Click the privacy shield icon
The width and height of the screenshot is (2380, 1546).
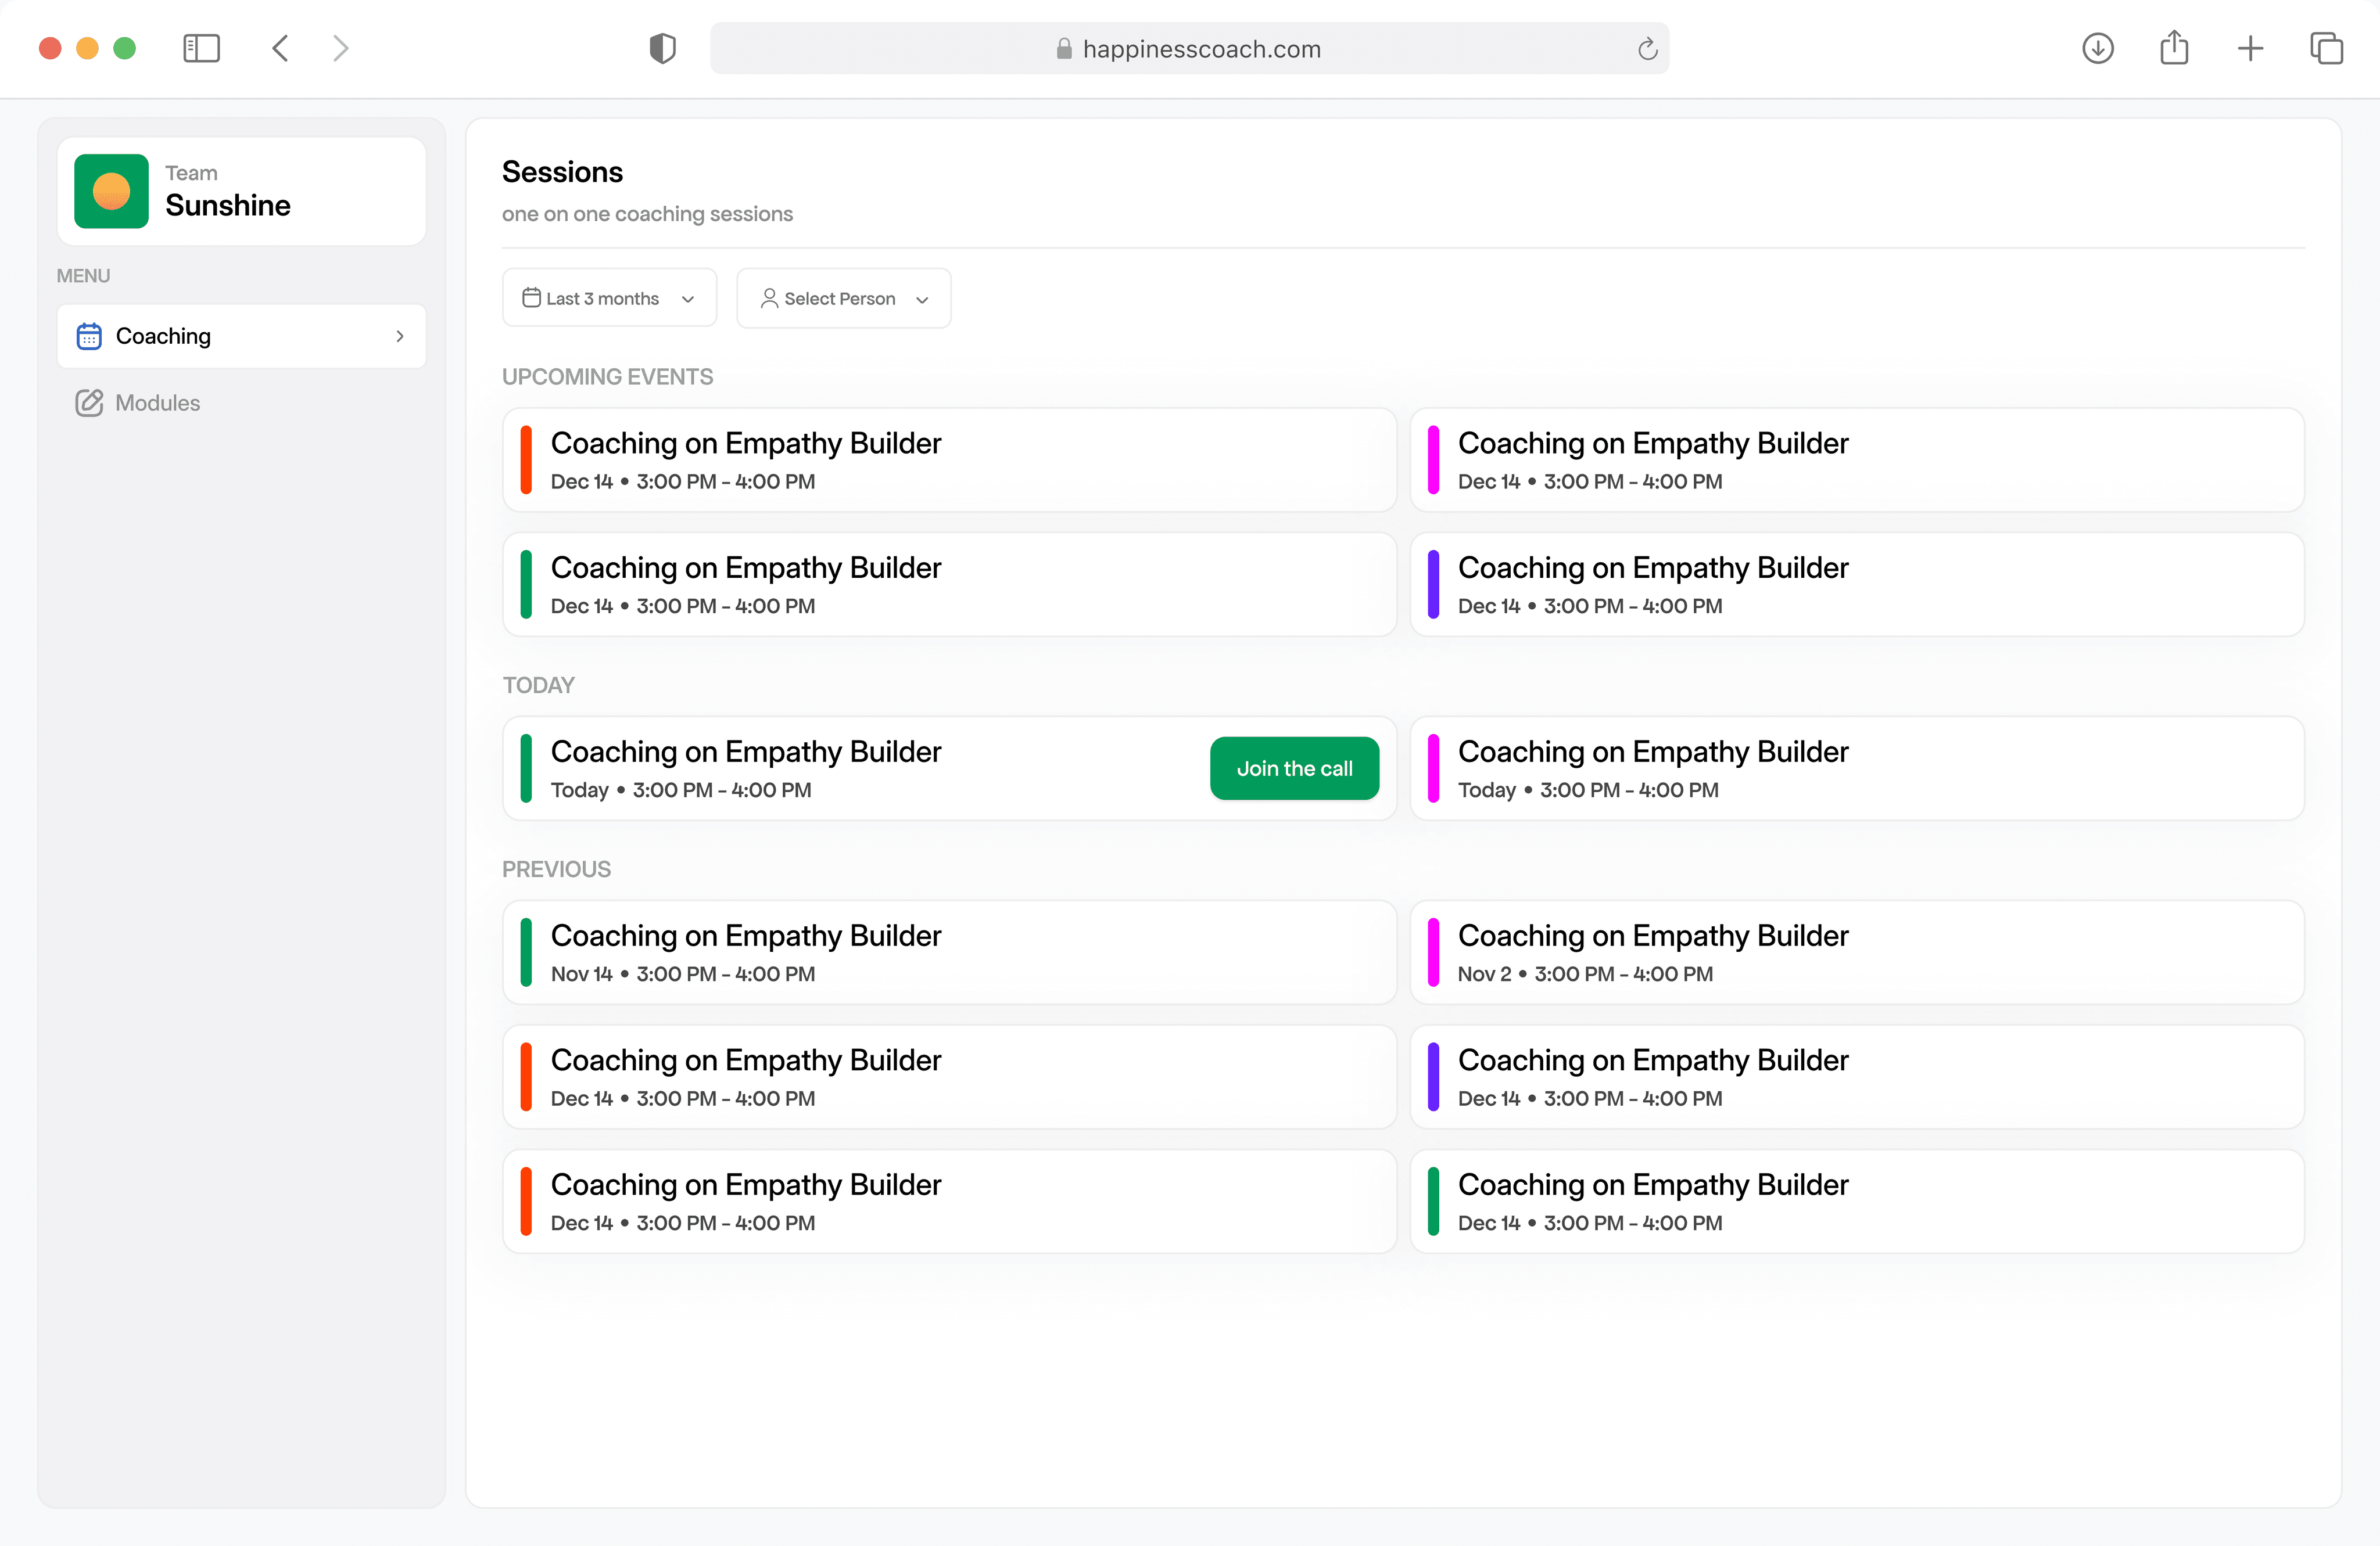point(662,48)
